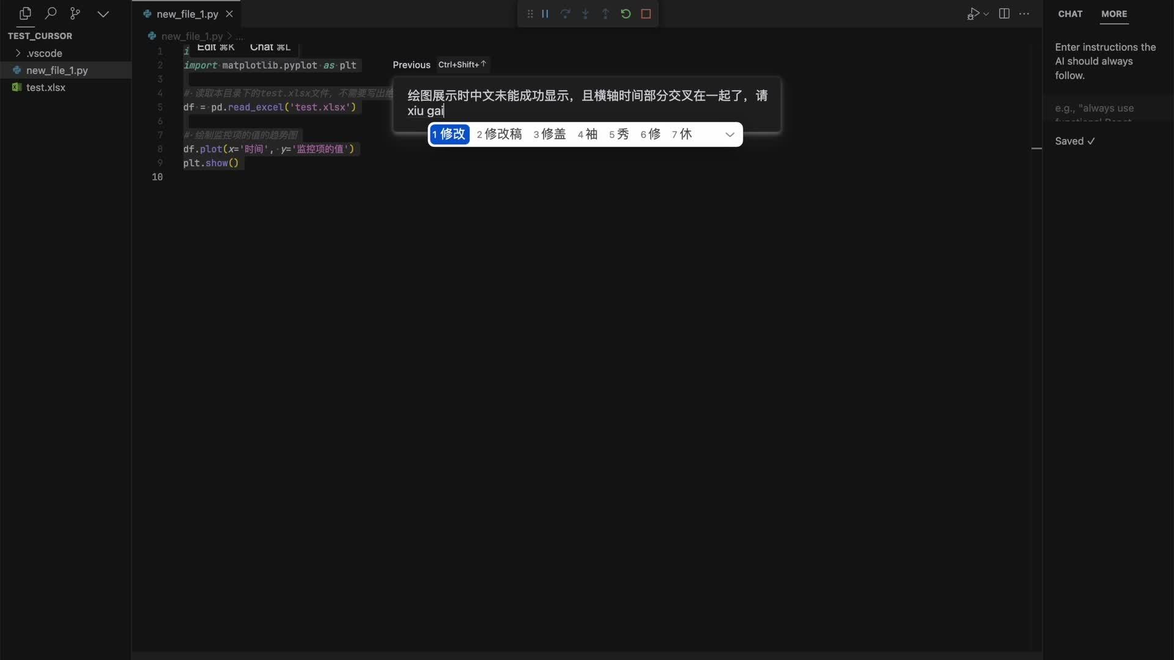The image size is (1174, 660).
Task: Switch to the CHAT tab
Action: tap(1070, 13)
